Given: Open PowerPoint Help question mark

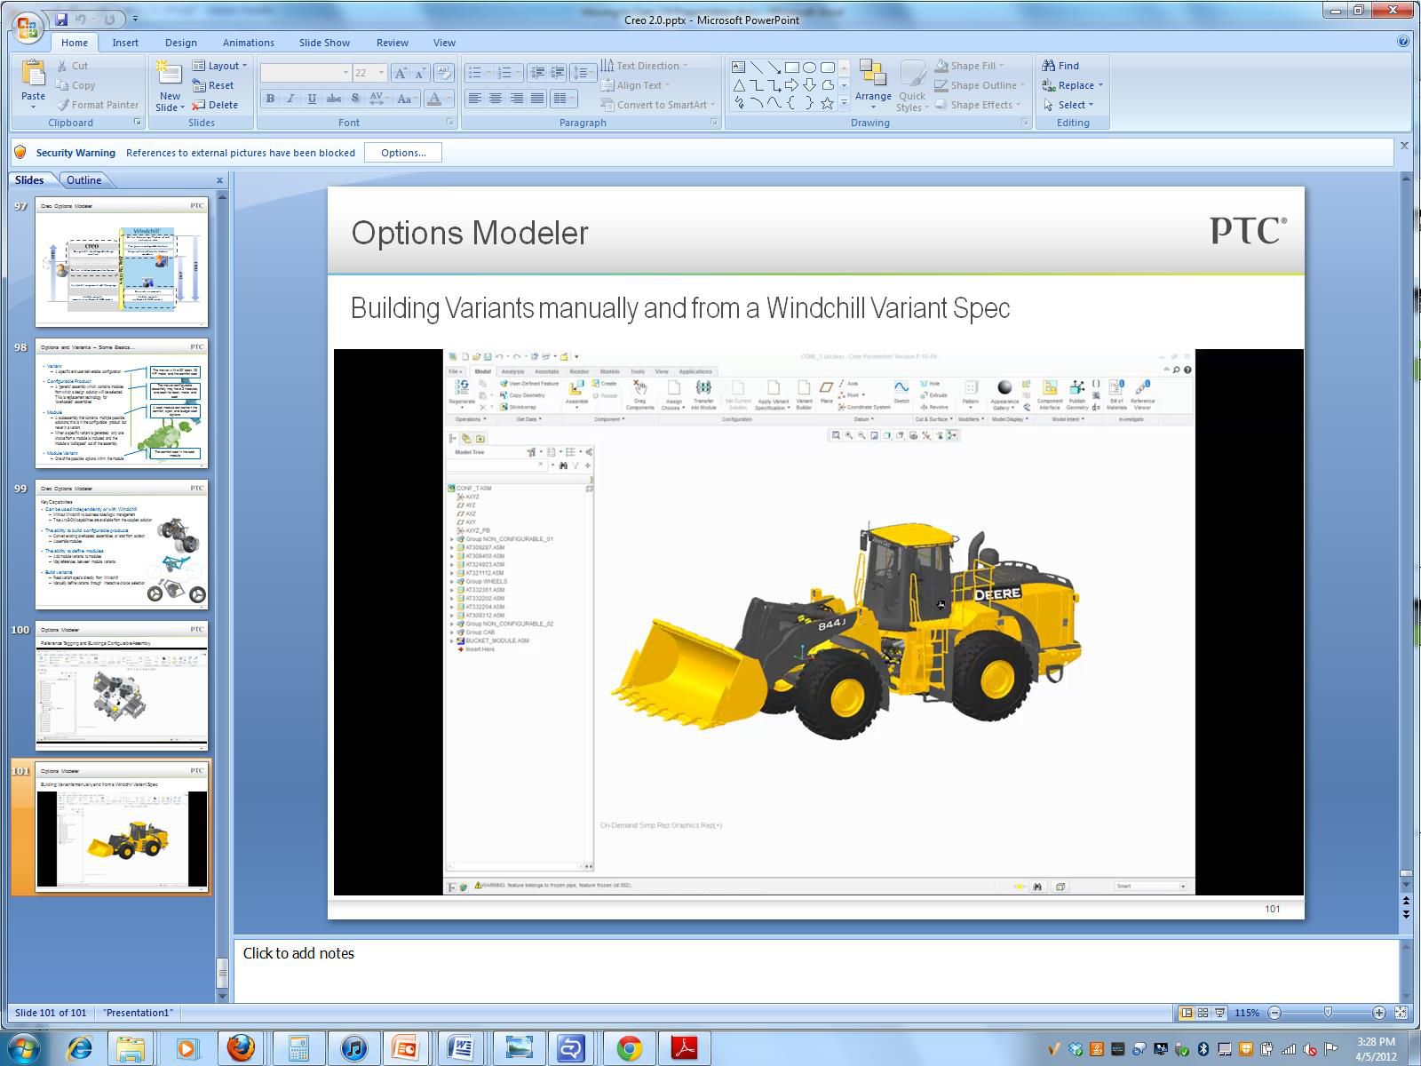Looking at the screenshot, I should point(1403,41).
